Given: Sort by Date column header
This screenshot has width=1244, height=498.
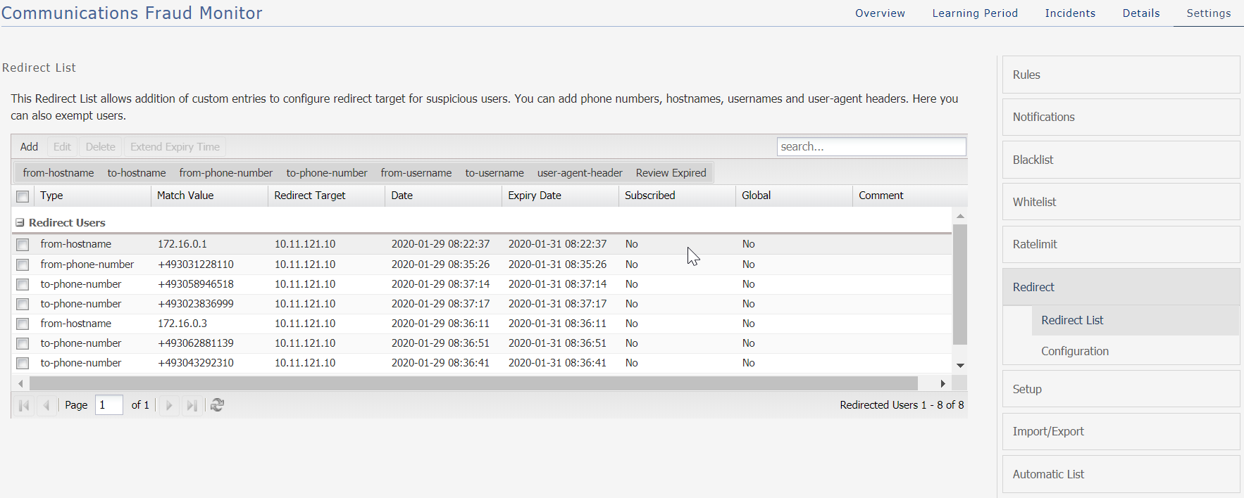Looking at the screenshot, I should (x=443, y=196).
